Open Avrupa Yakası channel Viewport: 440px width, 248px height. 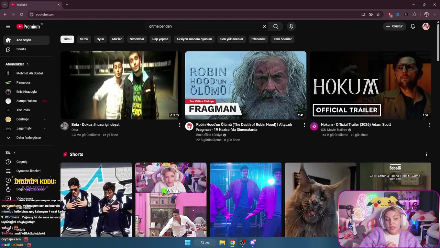point(26,101)
